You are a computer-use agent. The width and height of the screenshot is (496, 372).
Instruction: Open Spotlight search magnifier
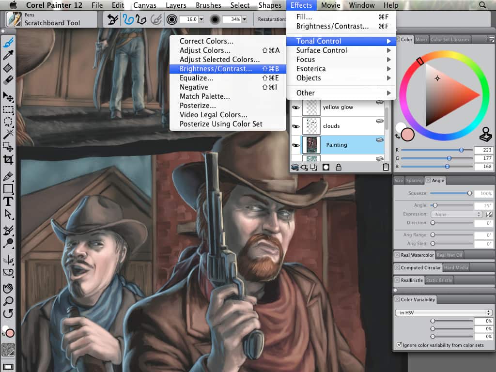click(x=482, y=5)
